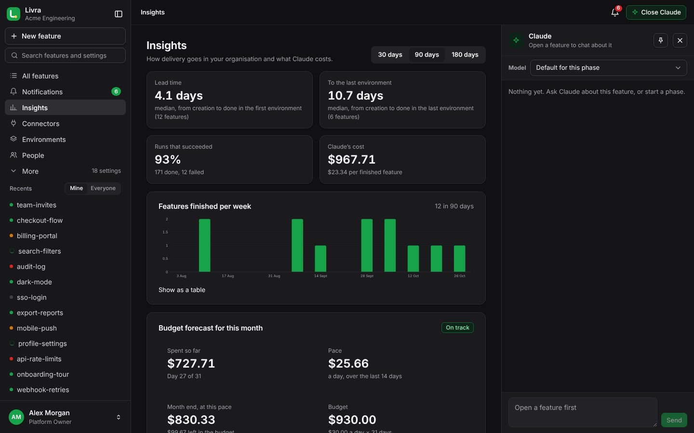
Task: Open the audit-log recent feature
Action: tap(65, 267)
